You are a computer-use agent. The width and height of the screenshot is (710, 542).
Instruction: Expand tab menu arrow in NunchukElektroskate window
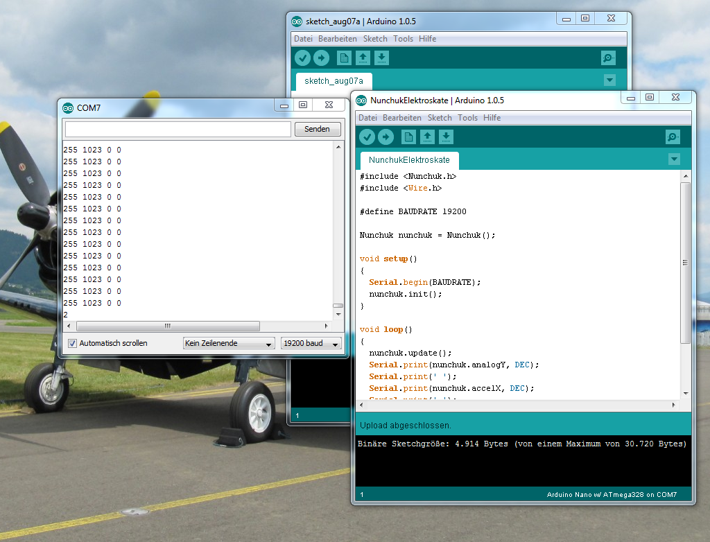coord(674,159)
